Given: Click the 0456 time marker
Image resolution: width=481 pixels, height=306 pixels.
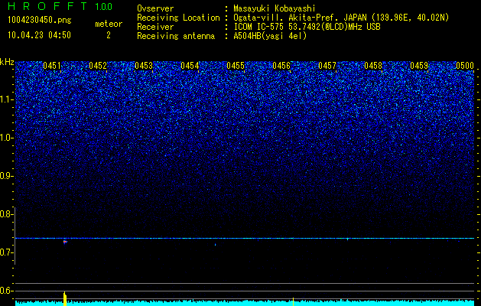Looking at the screenshot, I should click(x=281, y=66).
